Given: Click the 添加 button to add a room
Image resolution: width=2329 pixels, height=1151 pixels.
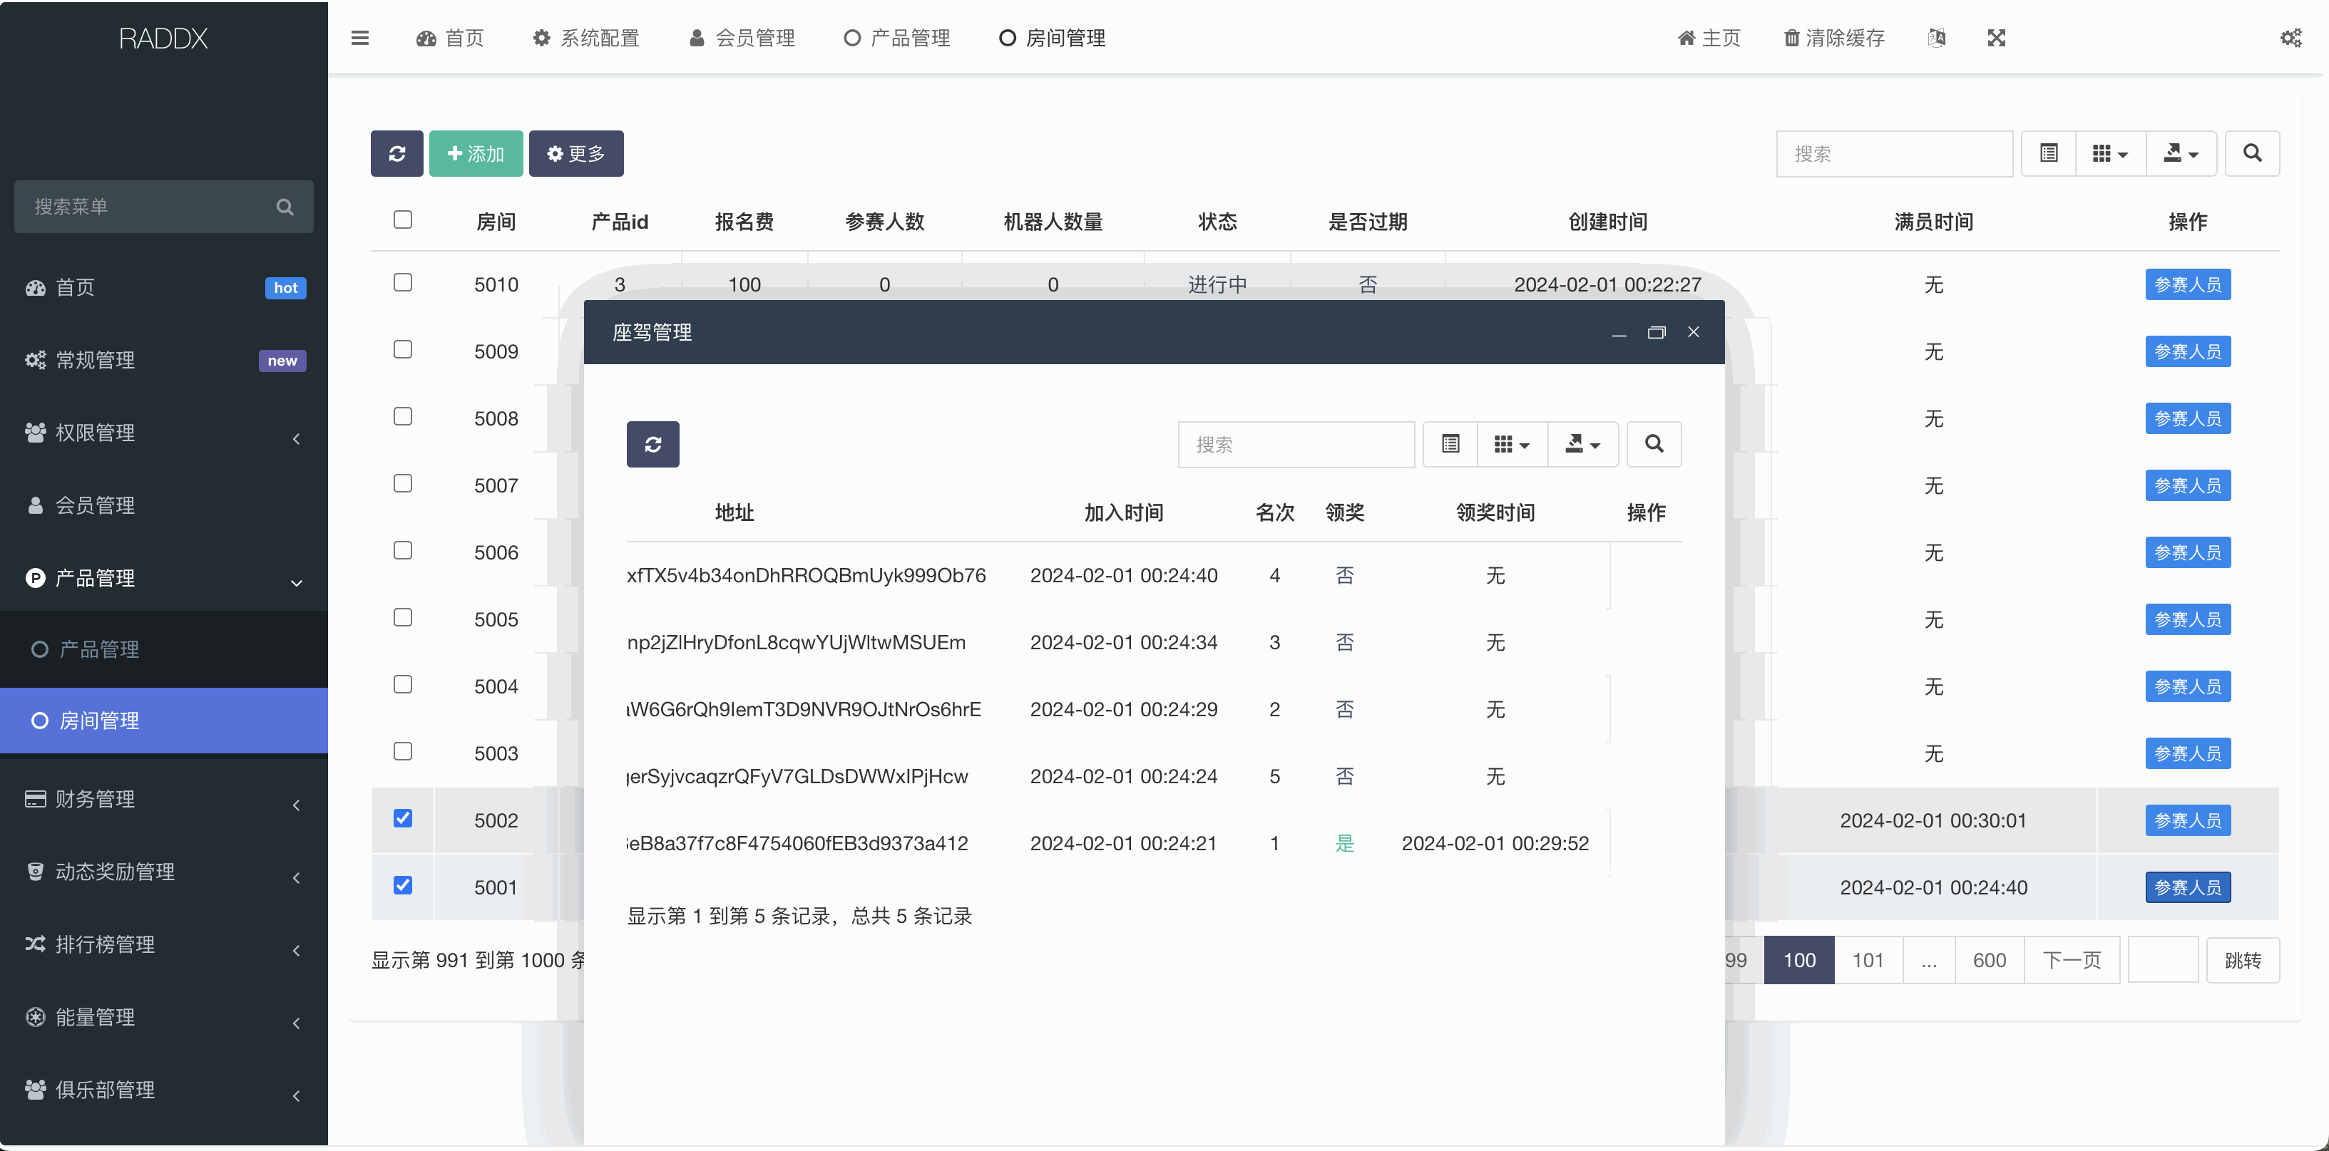Looking at the screenshot, I should pyautogui.click(x=476, y=154).
